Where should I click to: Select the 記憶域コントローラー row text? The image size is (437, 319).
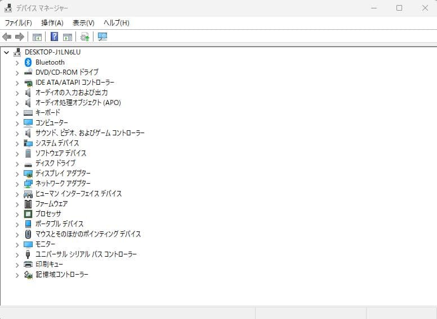point(62,275)
